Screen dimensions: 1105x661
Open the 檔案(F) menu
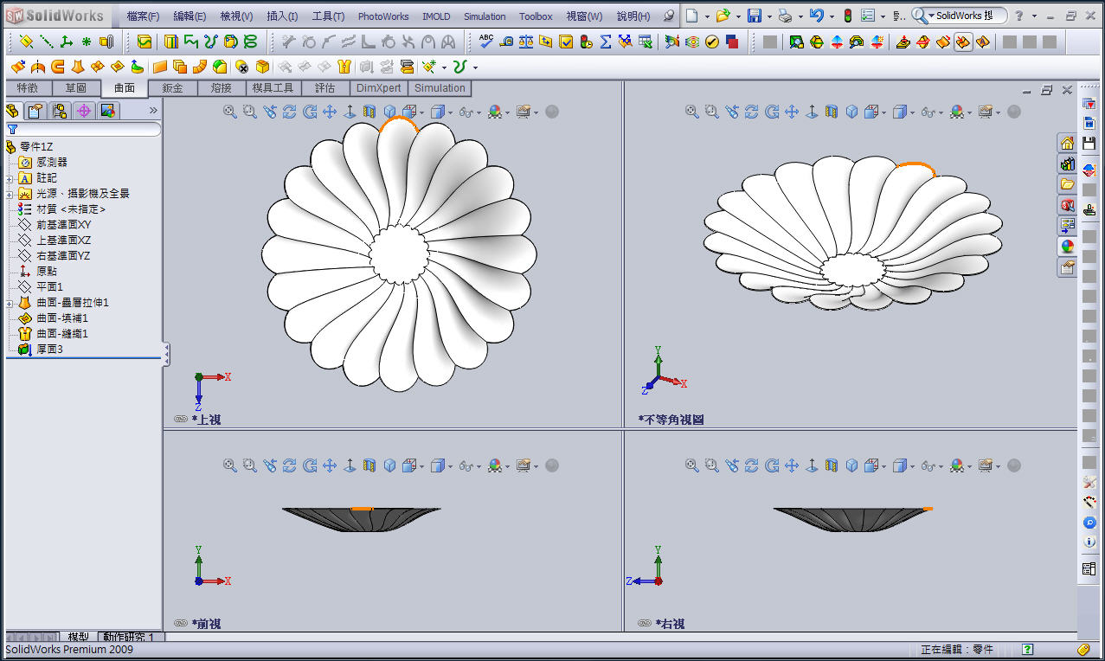(143, 16)
